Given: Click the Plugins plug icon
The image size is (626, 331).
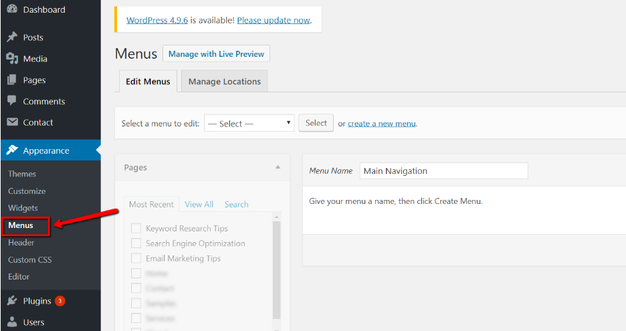Looking at the screenshot, I should point(12,301).
